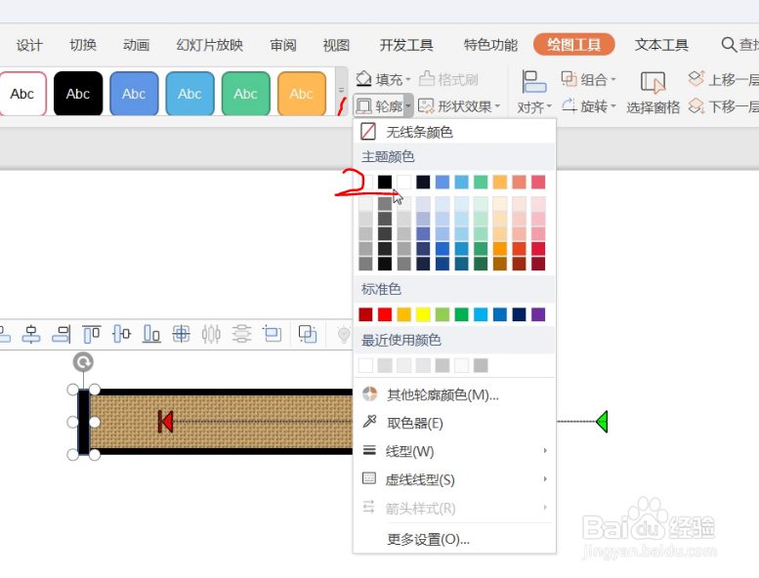Click align top icon in floating toolbar
This screenshot has width=759, height=578.
tap(92, 334)
